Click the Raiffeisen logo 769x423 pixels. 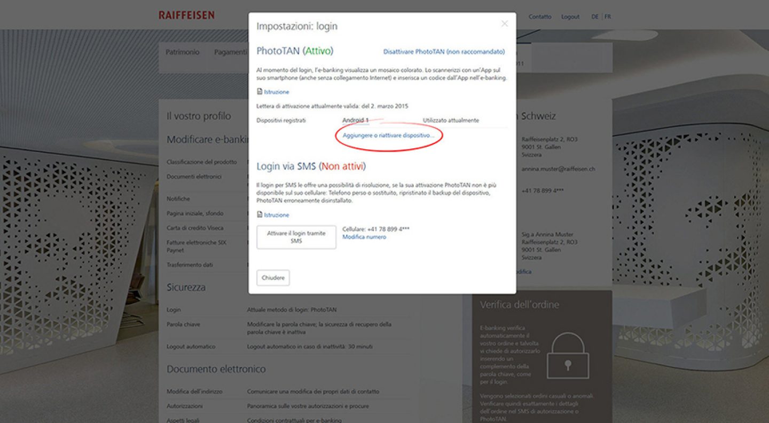coord(186,15)
